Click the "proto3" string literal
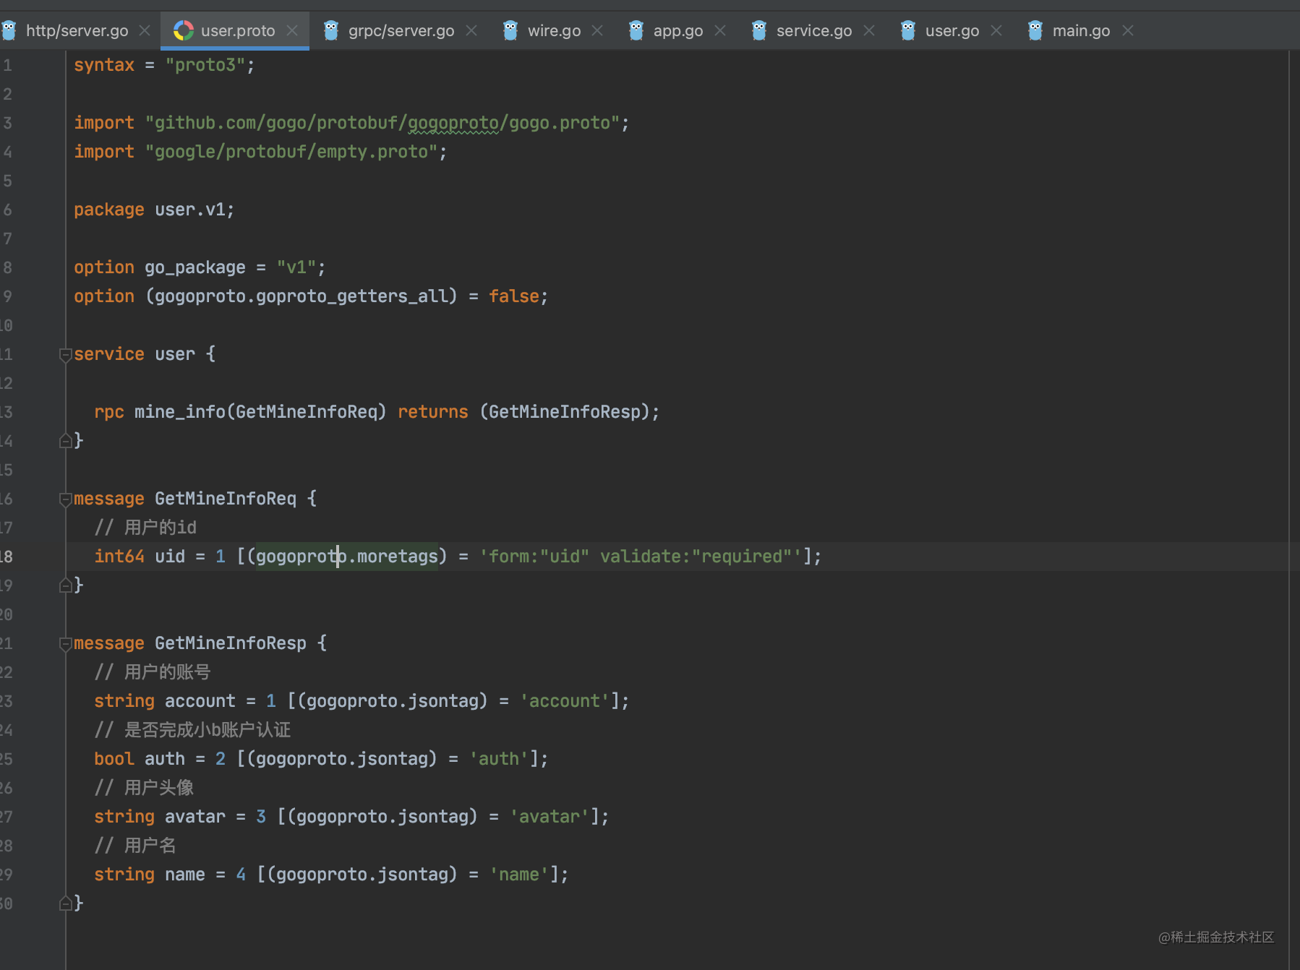 point(205,65)
